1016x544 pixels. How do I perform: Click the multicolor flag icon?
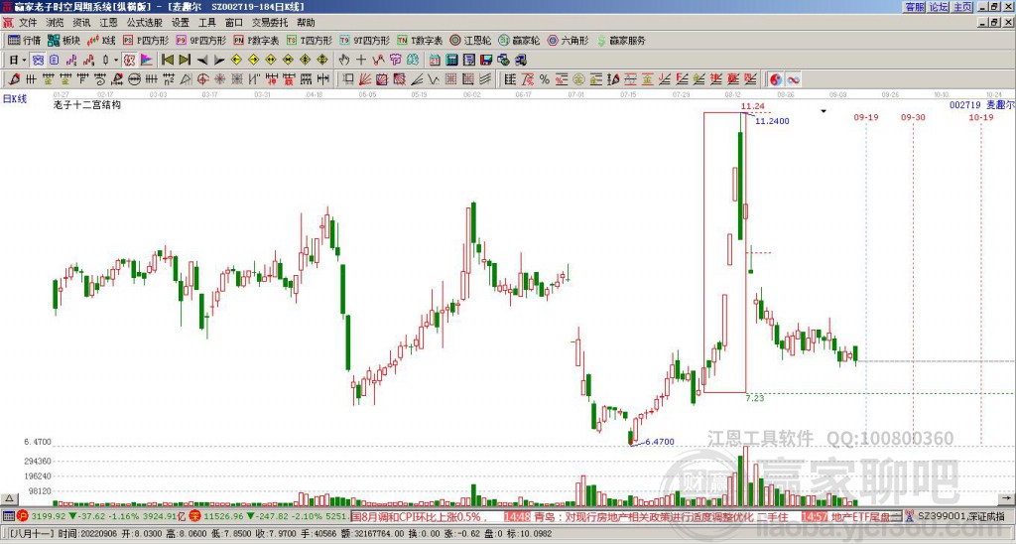[x=147, y=60]
